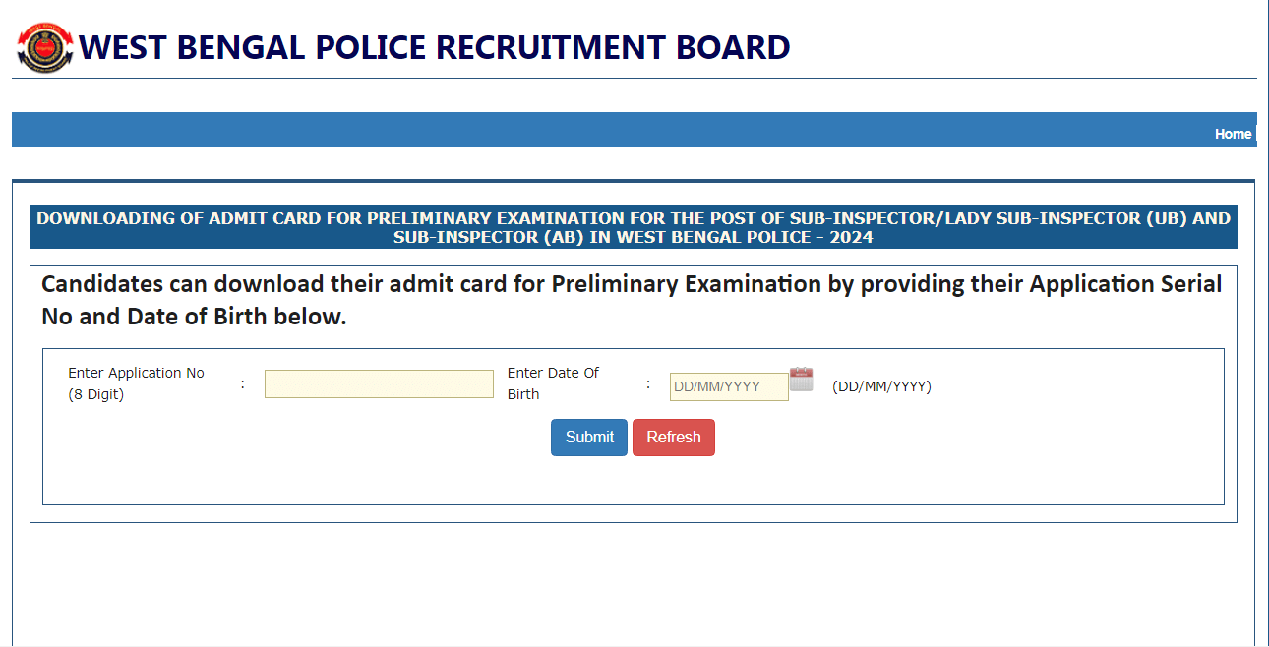Click the 'Sub-Inspector (AB) in West Bengal Police - 2024' line
Image resolution: width=1269 pixels, height=647 pixels.
coord(633,237)
